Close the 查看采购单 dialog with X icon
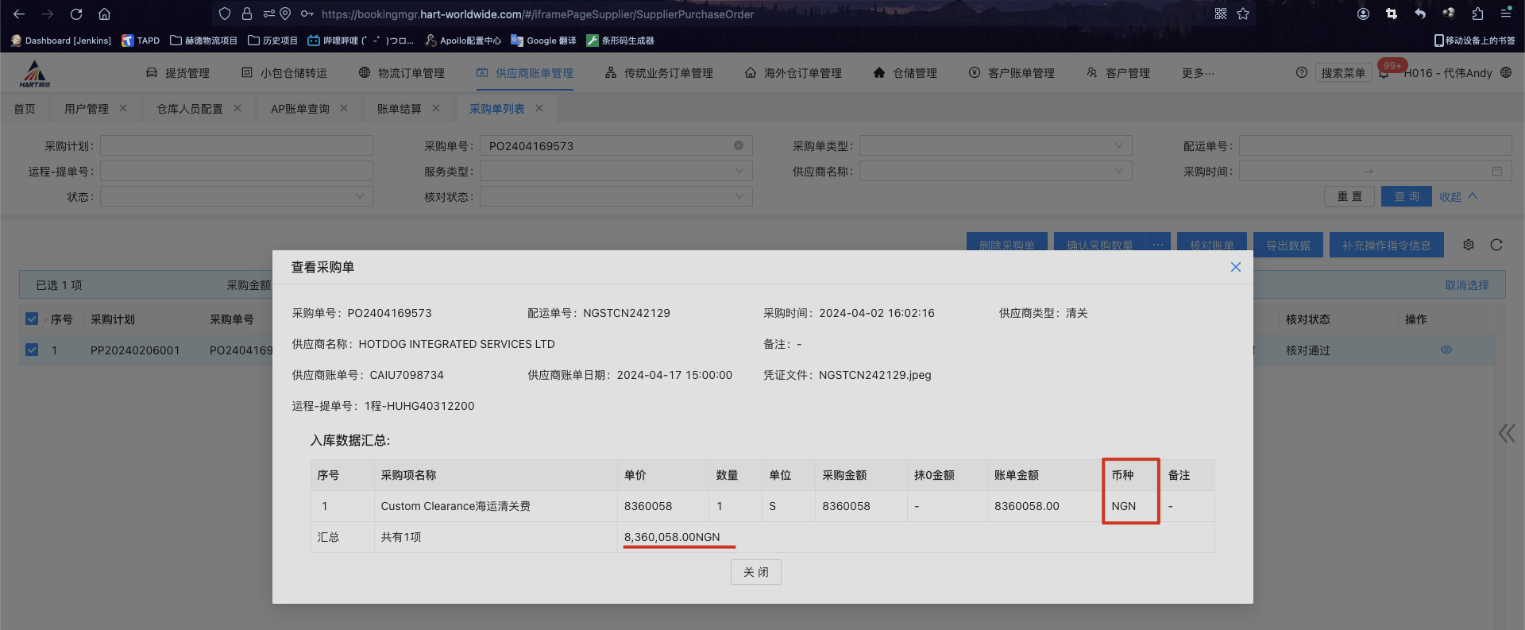This screenshot has width=1525, height=630. (1235, 267)
